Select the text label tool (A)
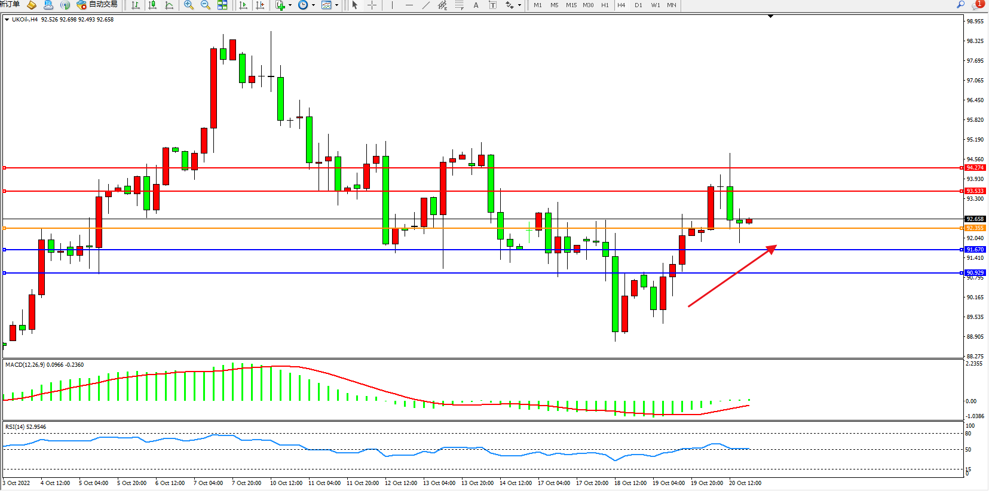 pos(476,5)
